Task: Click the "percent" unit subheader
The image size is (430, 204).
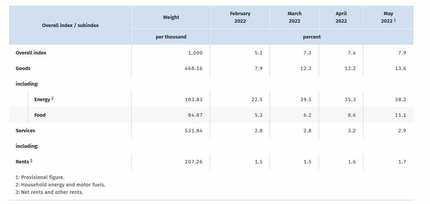Action: 312,37
